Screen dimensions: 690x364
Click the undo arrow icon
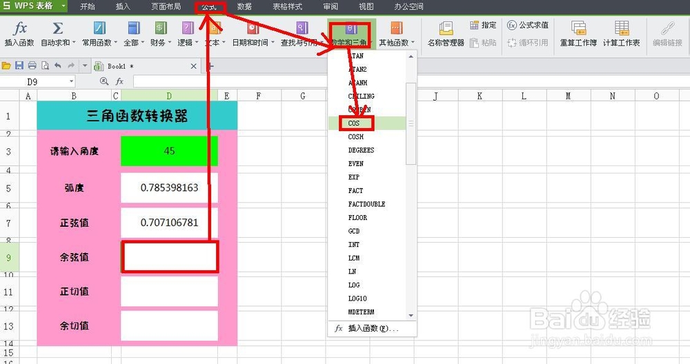click(58, 65)
